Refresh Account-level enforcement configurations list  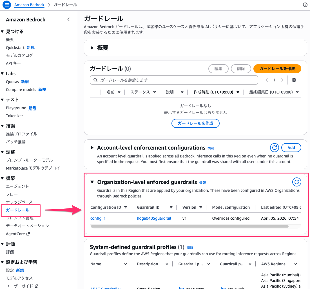[274, 147]
